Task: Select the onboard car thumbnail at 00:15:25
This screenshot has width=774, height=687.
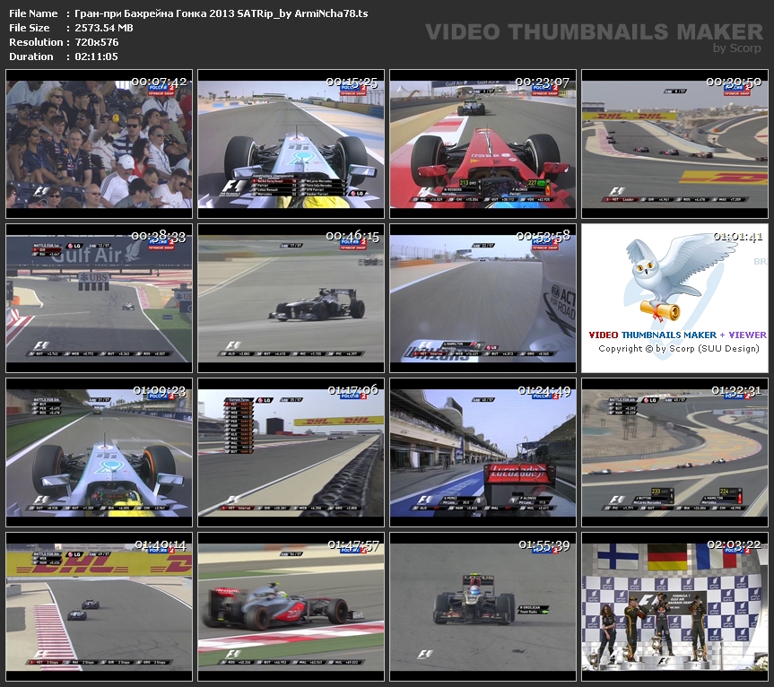Action: [291, 143]
